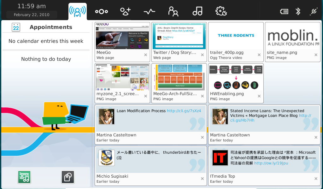Click avatar beside Stated Income Loans post
The image size is (323, 189).
point(220,117)
